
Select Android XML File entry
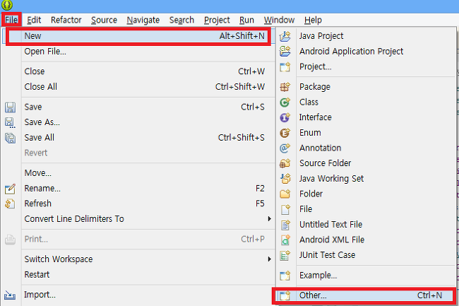(x=366, y=240)
